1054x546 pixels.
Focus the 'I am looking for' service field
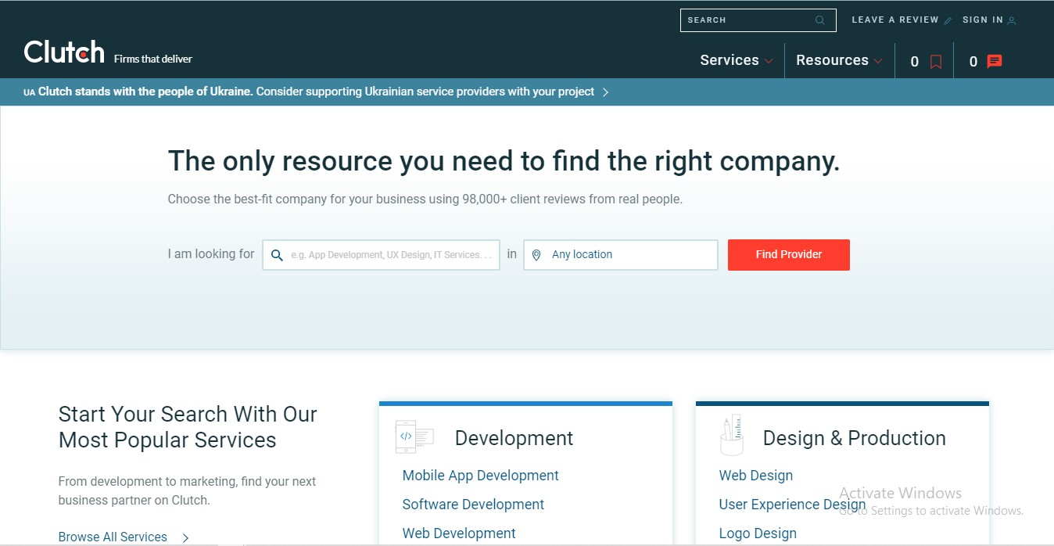[x=381, y=255]
